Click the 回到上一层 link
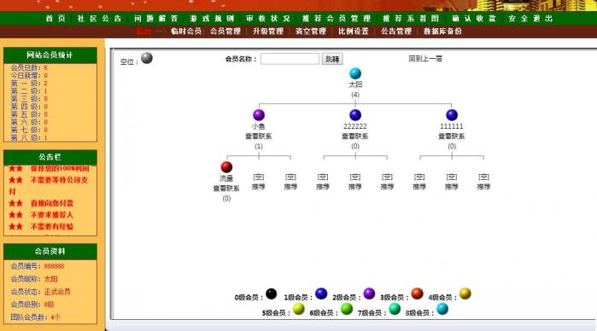 tap(425, 59)
